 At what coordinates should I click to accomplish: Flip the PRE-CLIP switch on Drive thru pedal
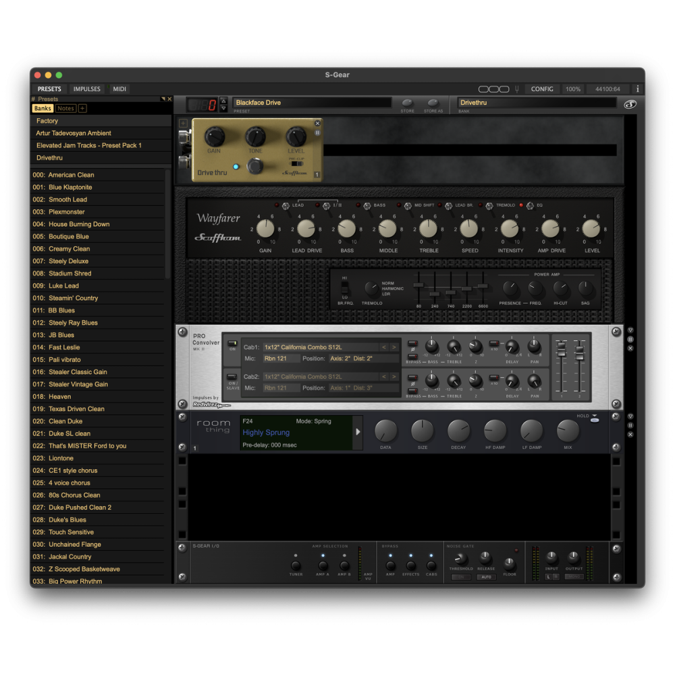pos(295,163)
